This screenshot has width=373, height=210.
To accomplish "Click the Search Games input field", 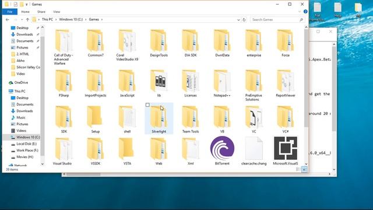I will (277, 20).
